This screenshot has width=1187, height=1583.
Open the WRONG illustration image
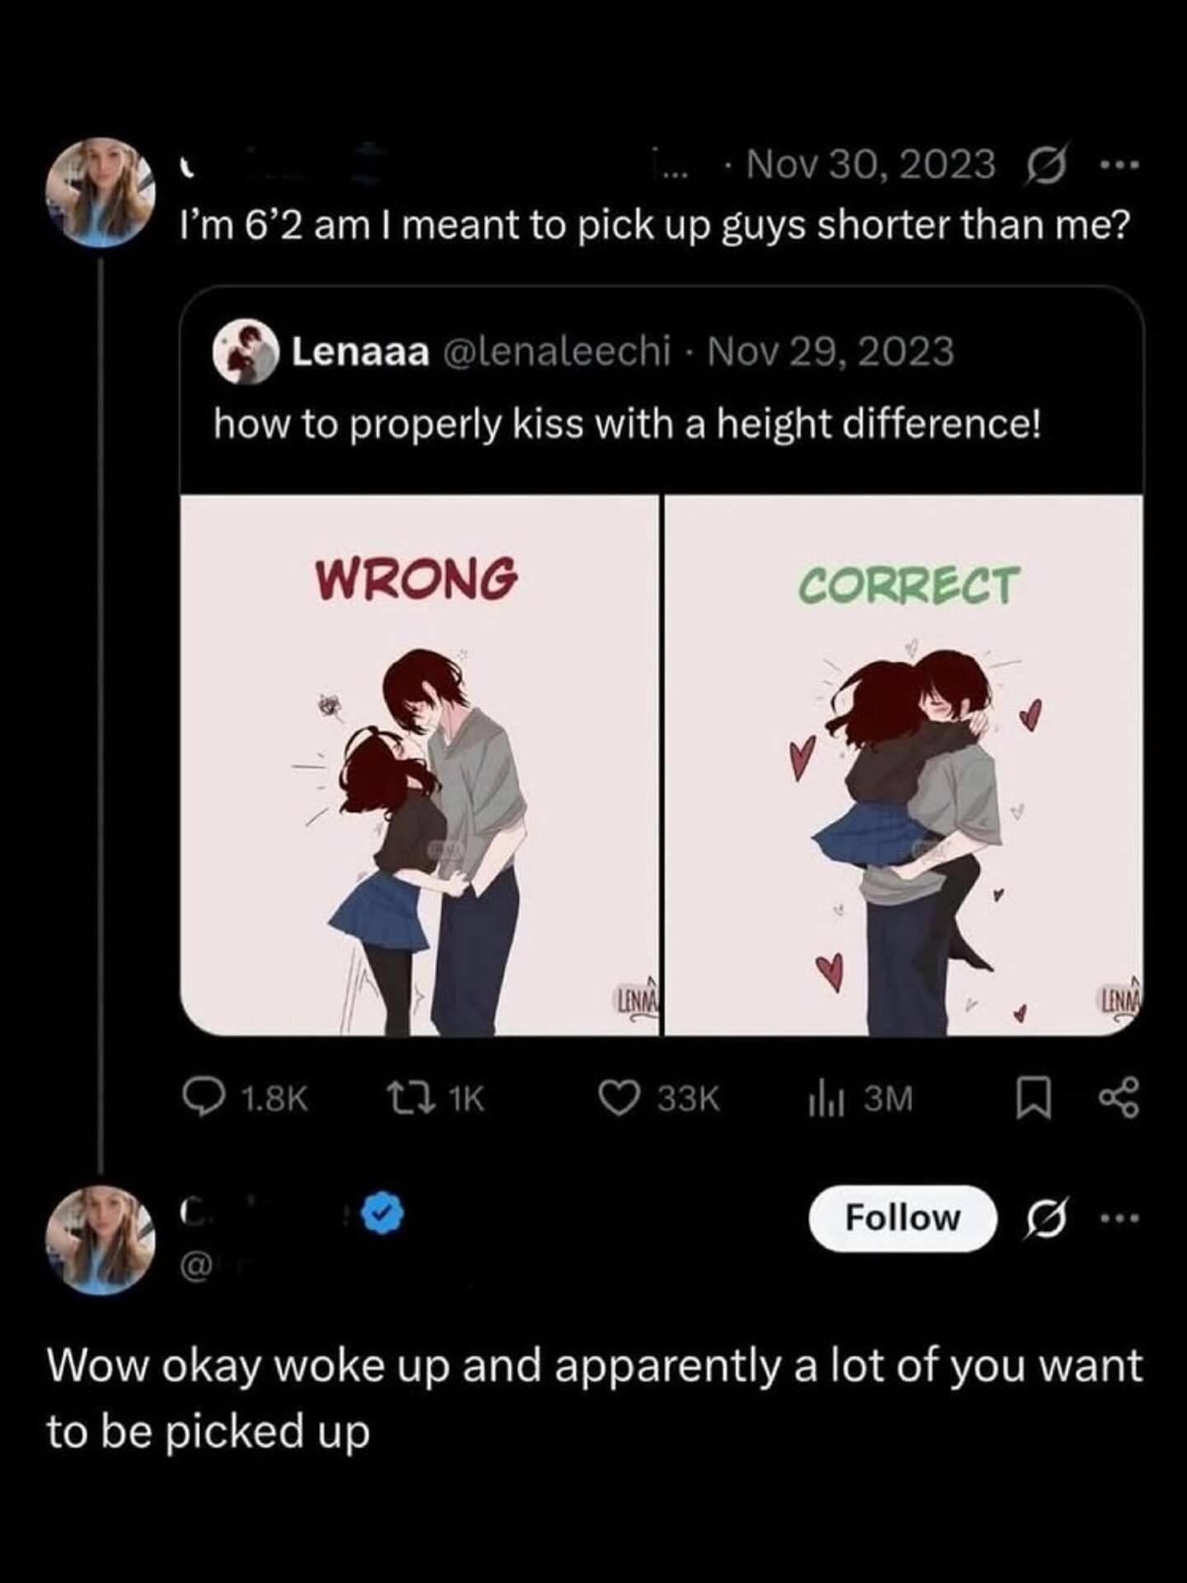pyautogui.click(x=420, y=764)
